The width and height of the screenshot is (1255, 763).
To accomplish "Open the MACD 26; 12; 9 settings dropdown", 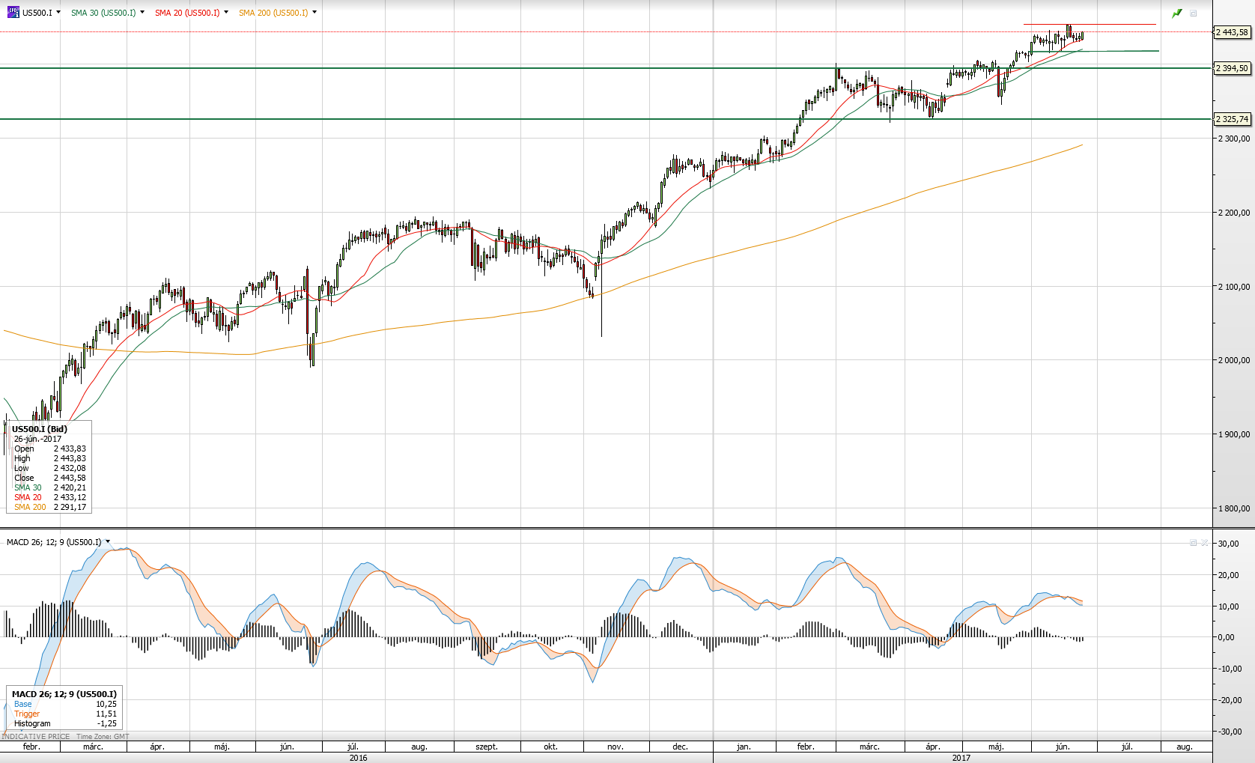I will tap(108, 541).
